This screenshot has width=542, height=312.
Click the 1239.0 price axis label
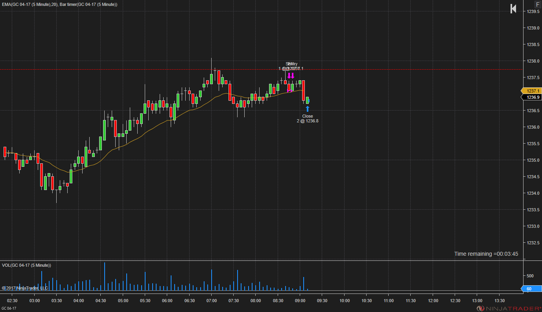click(x=533, y=28)
